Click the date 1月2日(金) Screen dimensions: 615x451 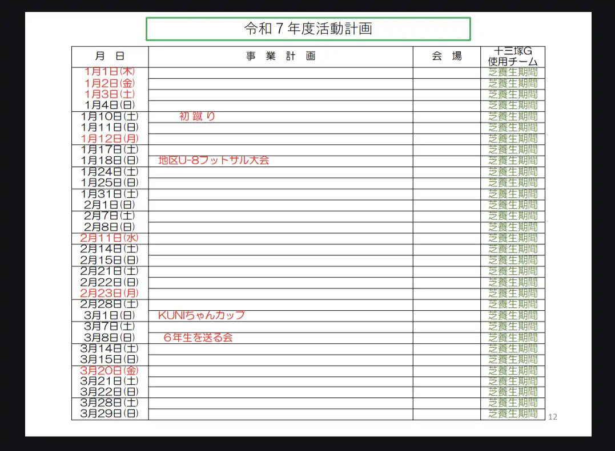[x=110, y=83]
